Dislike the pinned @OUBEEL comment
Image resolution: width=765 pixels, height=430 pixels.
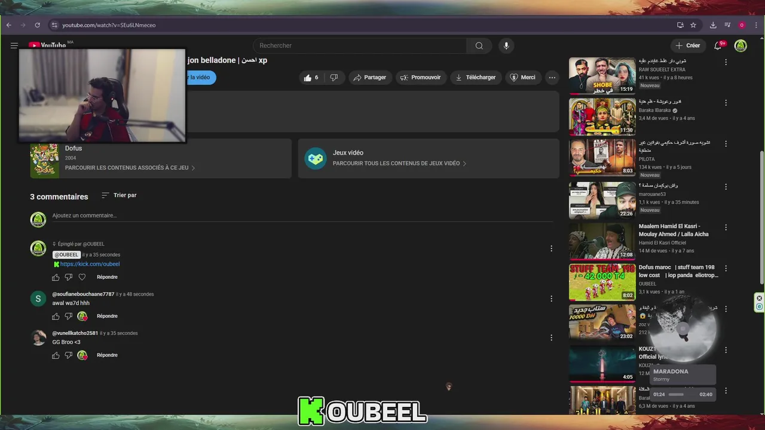pyautogui.click(x=69, y=277)
